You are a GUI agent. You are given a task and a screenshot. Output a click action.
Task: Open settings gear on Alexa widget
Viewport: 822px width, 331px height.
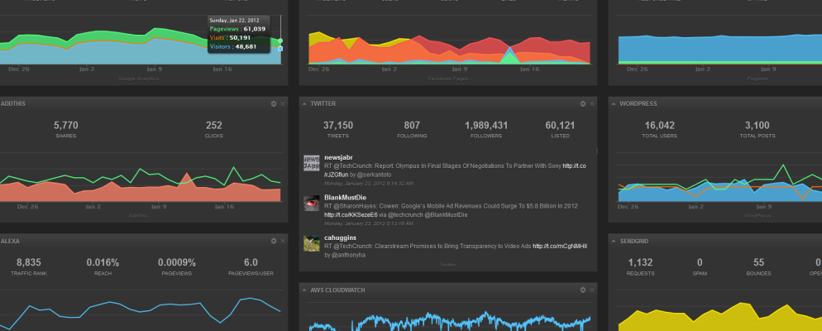click(x=274, y=241)
